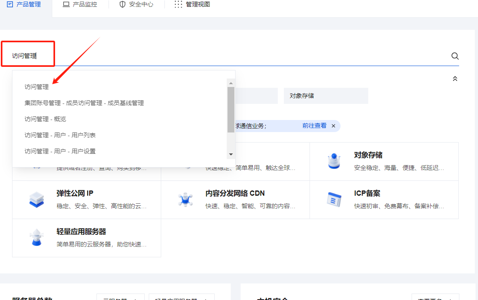Select the first 访问管理 suggestion
478x300 pixels.
click(37, 87)
